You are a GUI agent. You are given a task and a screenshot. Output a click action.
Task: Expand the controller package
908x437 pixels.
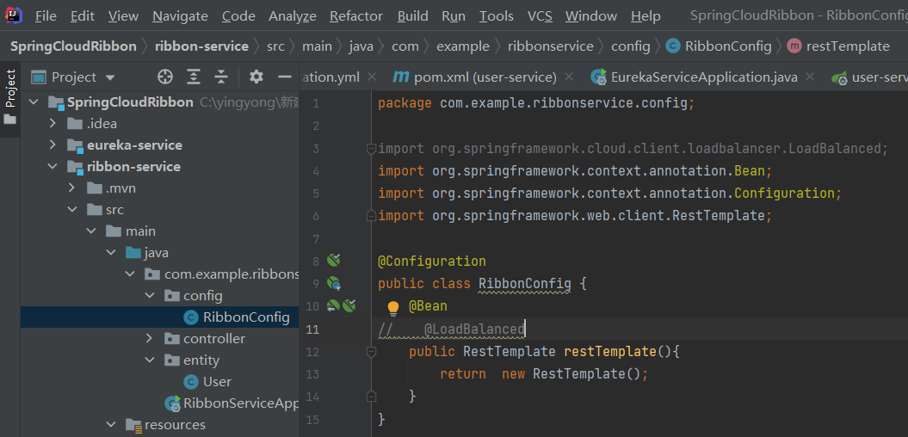click(150, 339)
